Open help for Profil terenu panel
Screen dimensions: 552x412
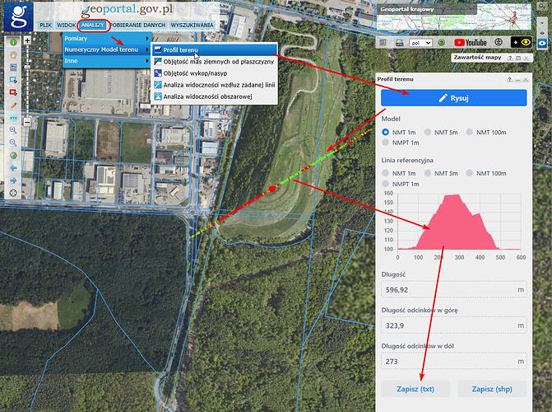(x=509, y=80)
